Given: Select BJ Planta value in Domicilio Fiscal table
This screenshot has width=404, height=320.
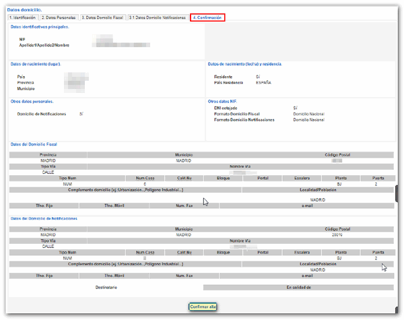Looking at the screenshot, I should [339, 184].
